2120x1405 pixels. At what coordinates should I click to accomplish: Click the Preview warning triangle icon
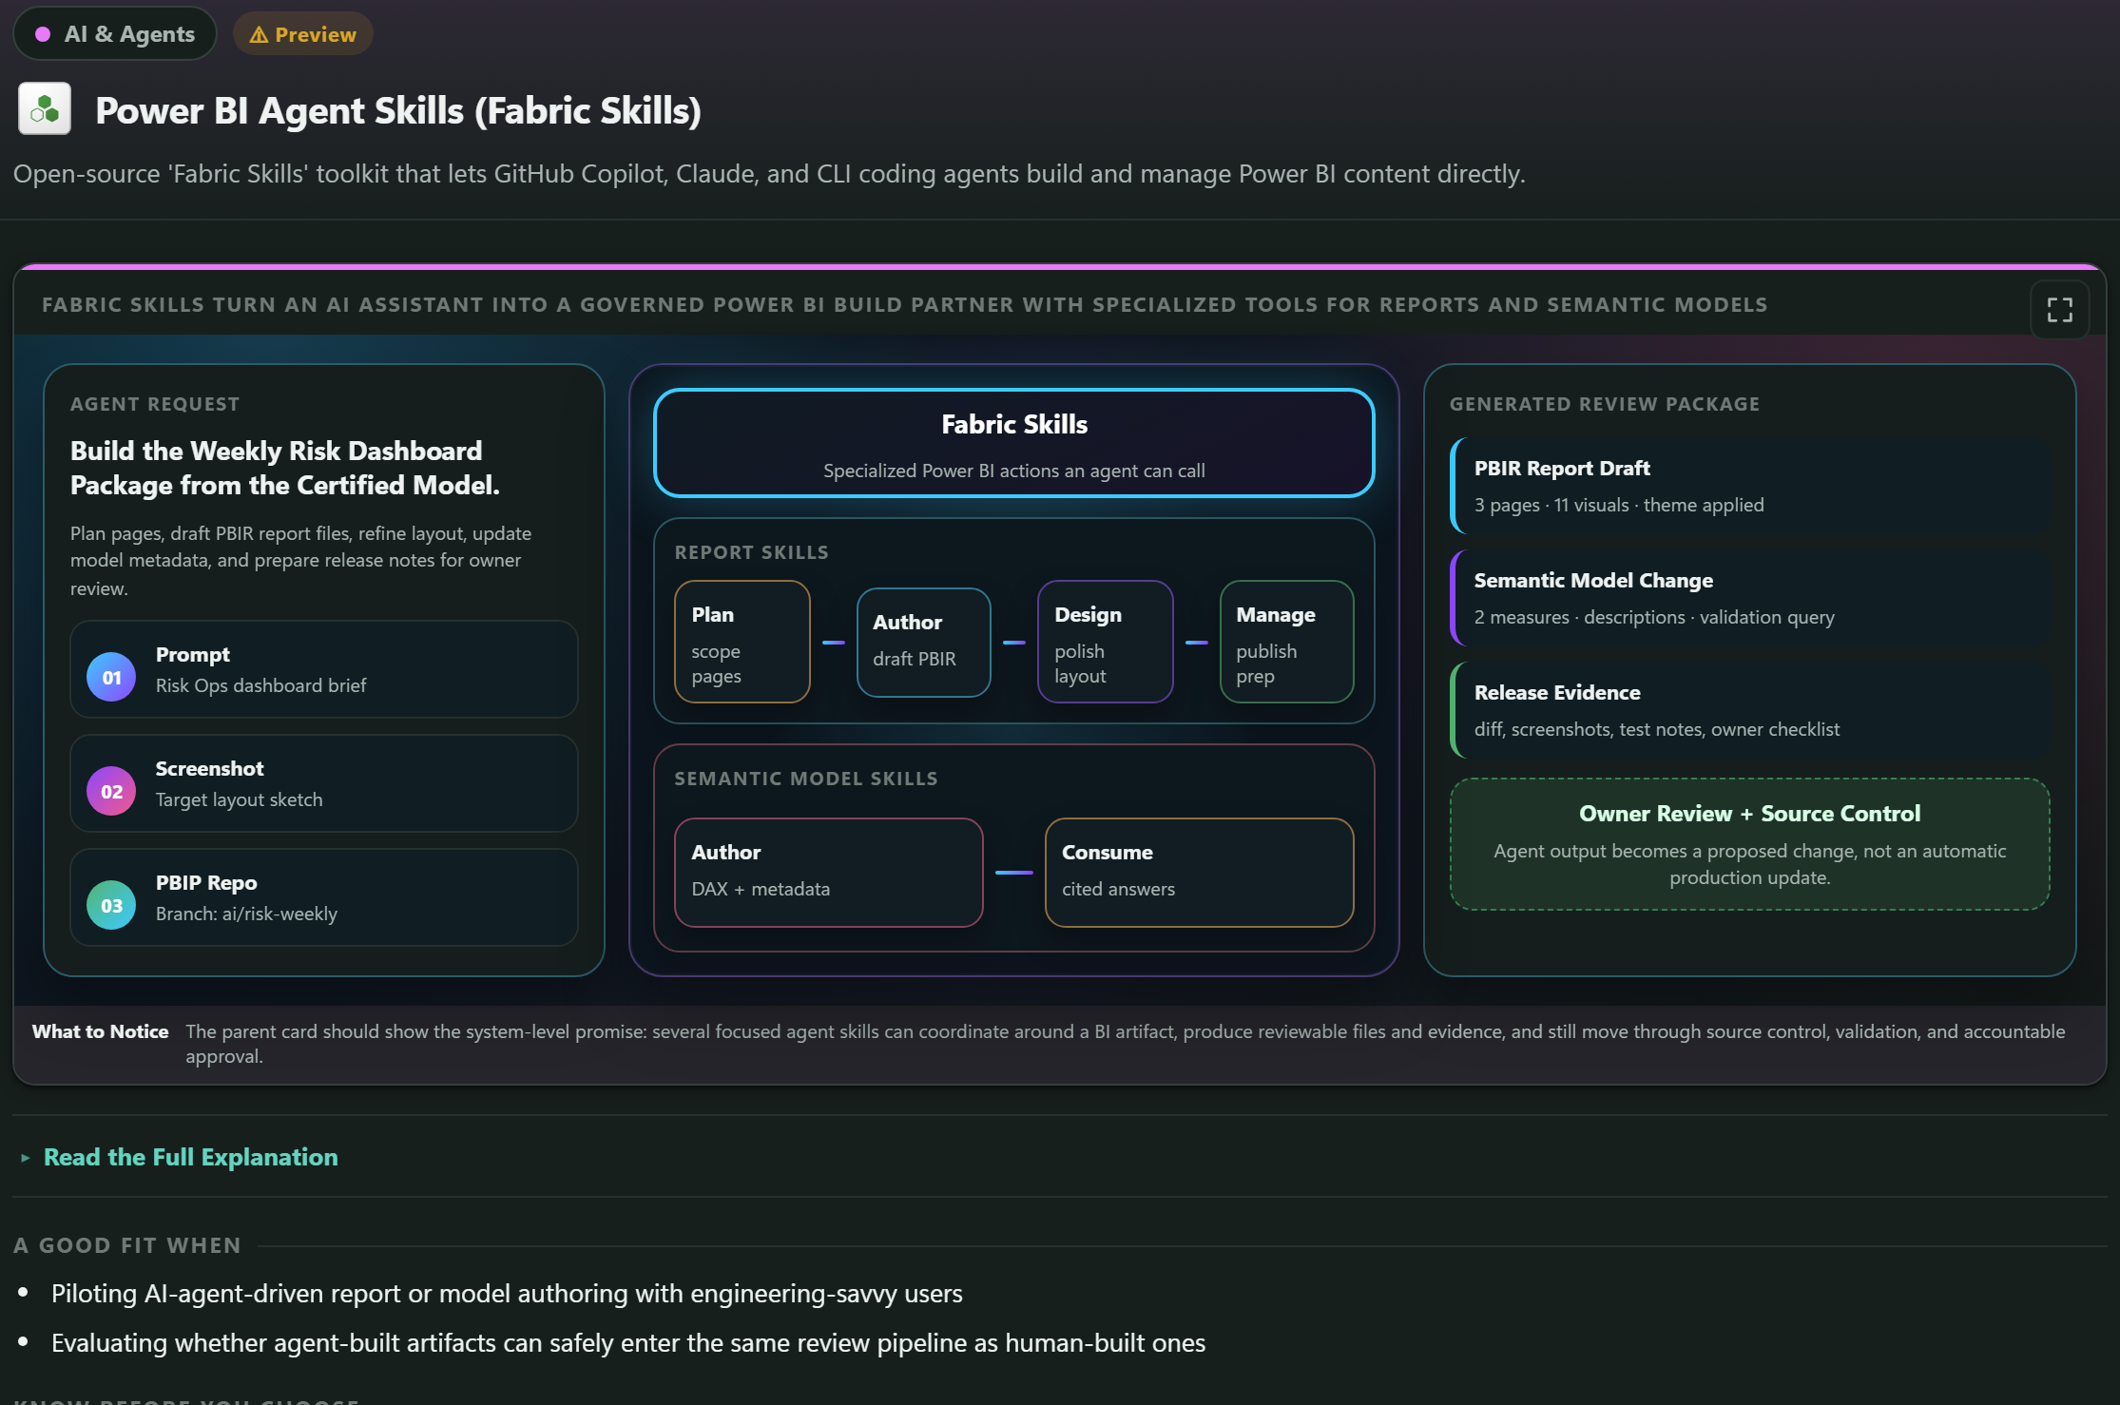[x=258, y=35]
